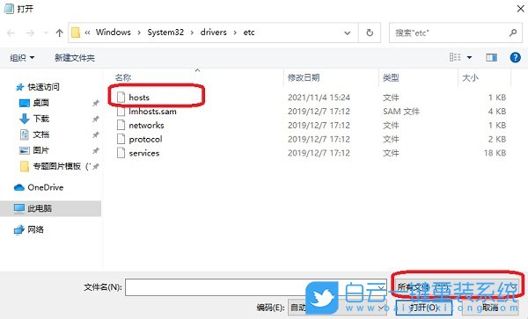Screen dimensions: 528x319
Task: Select the protocol file
Action: coord(145,139)
